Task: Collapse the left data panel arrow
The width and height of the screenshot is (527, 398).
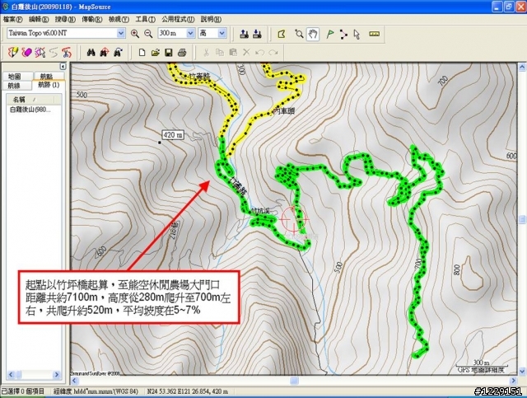Action: [x=63, y=66]
